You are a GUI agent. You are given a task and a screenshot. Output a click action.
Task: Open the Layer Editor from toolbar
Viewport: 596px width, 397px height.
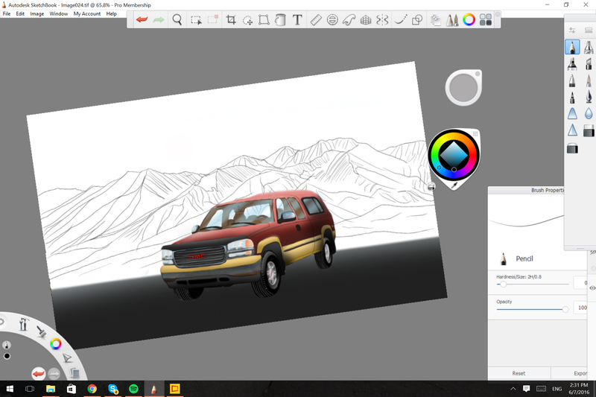pos(436,20)
